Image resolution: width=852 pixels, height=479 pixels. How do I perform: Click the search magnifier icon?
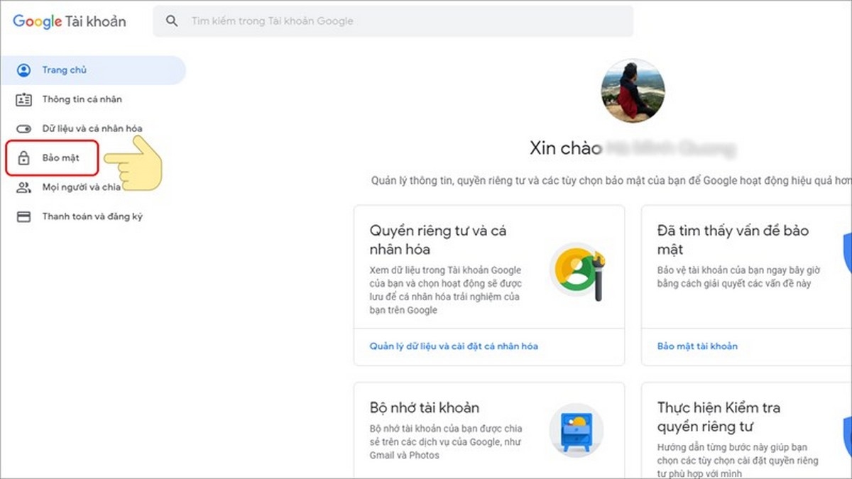[172, 21]
